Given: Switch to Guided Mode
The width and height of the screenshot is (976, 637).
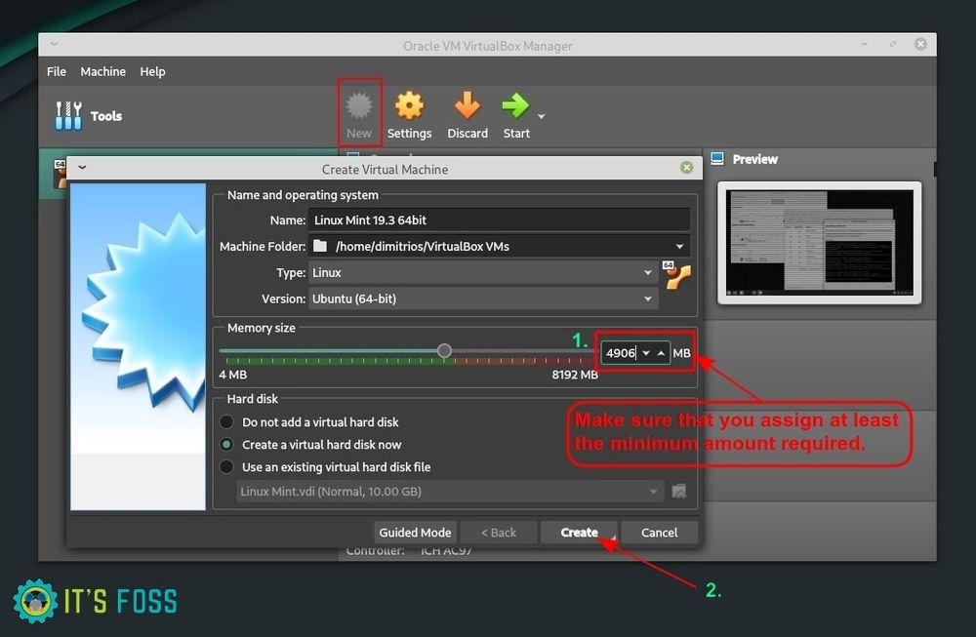Looking at the screenshot, I should click(415, 532).
